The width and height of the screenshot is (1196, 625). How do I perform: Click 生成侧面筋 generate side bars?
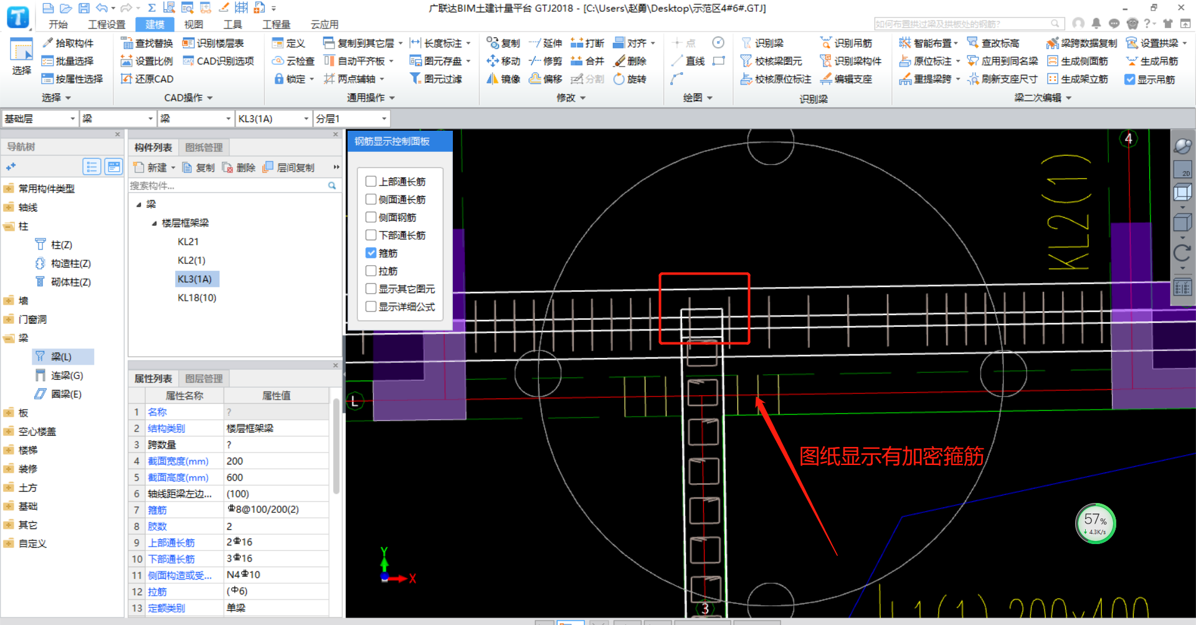pyautogui.click(x=1078, y=61)
